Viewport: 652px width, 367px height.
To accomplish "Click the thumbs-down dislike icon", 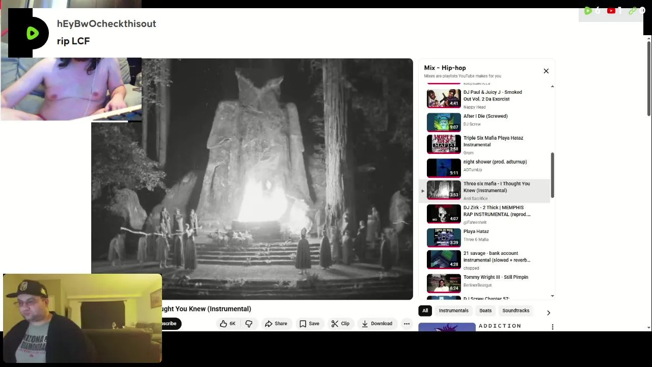I will click(x=249, y=324).
